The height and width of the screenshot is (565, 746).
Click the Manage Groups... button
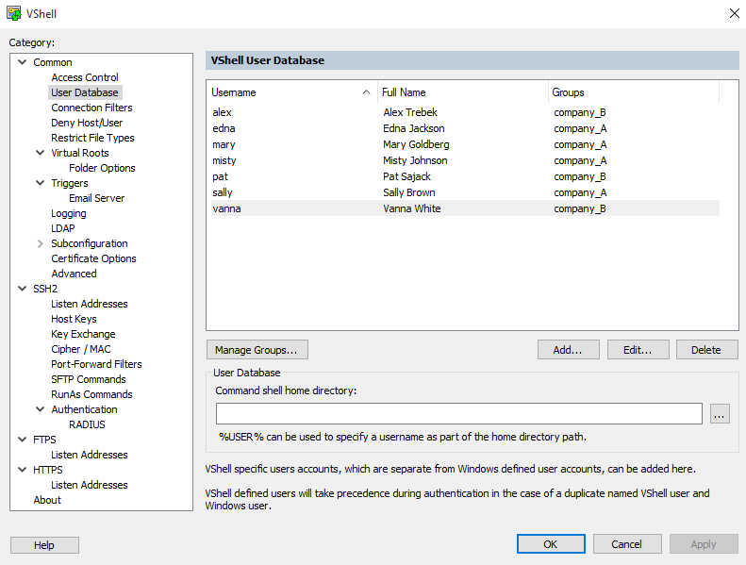click(x=257, y=350)
